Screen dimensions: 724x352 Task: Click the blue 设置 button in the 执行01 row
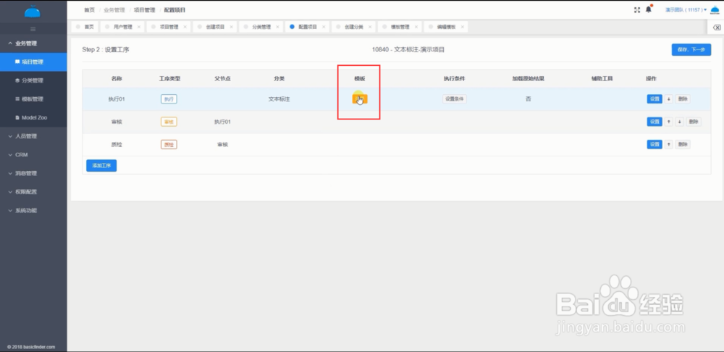(x=654, y=99)
